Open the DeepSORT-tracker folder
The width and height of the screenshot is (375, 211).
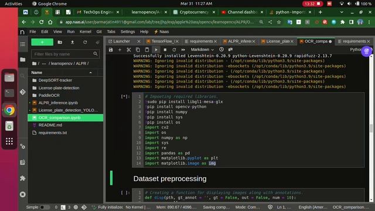65,80
